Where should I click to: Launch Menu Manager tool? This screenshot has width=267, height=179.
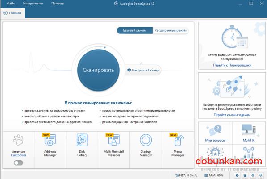pyautogui.click(x=178, y=150)
